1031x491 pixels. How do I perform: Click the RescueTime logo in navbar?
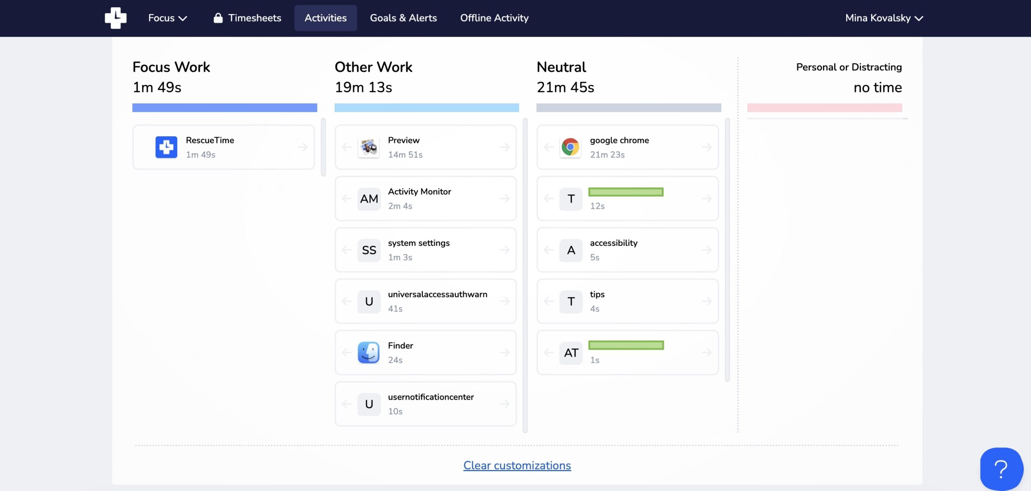(x=116, y=18)
